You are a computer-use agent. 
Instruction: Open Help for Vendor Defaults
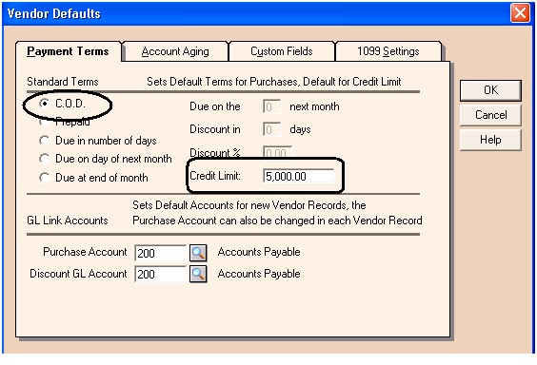pyautogui.click(x=490, y=140)
